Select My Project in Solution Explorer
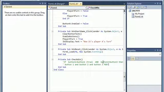The width and height of the screenshot is (164, 92). point(139,14)
